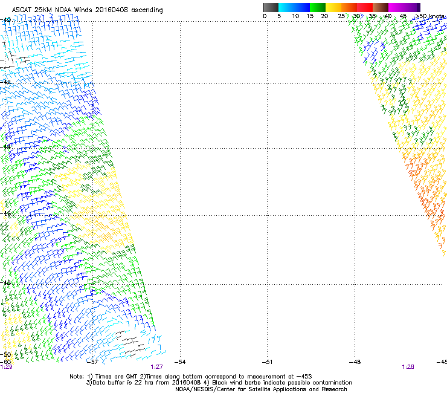
Task: Click the longitude label '-51'
Action: coord(267,362)
